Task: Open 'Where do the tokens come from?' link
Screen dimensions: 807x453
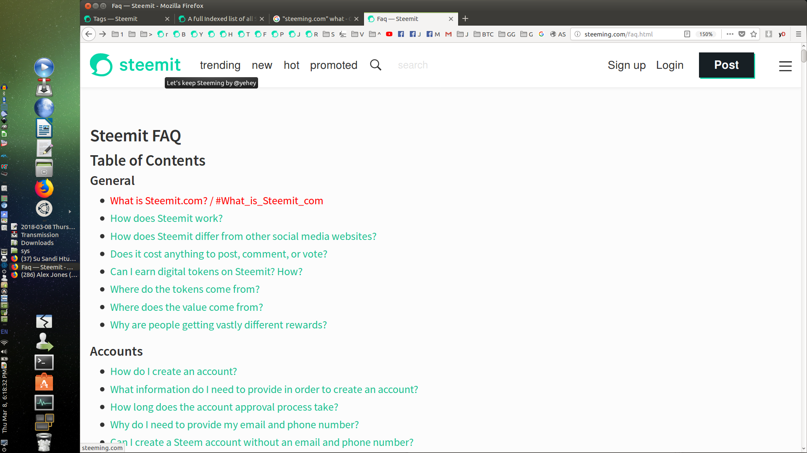Action: point(185,289)
